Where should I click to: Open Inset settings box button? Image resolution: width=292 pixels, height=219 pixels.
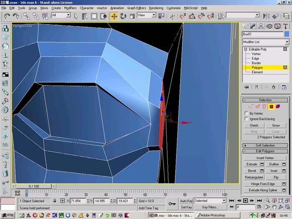click(x=284, y=171)
